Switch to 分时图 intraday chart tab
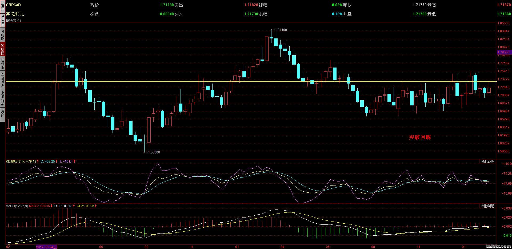The height and width of the screenshot is (249, 512). [2, 34]
